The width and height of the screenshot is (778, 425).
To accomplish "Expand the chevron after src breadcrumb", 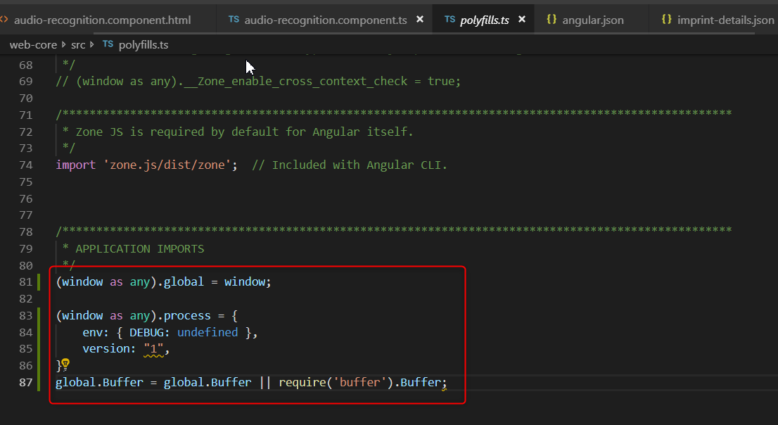I will (x=92, y=44).
